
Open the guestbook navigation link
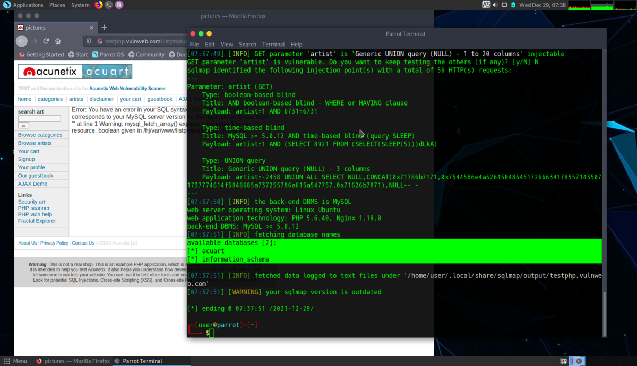coord(160,99)
